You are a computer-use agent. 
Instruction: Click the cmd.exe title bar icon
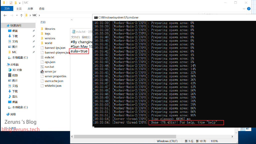point(96,17)
